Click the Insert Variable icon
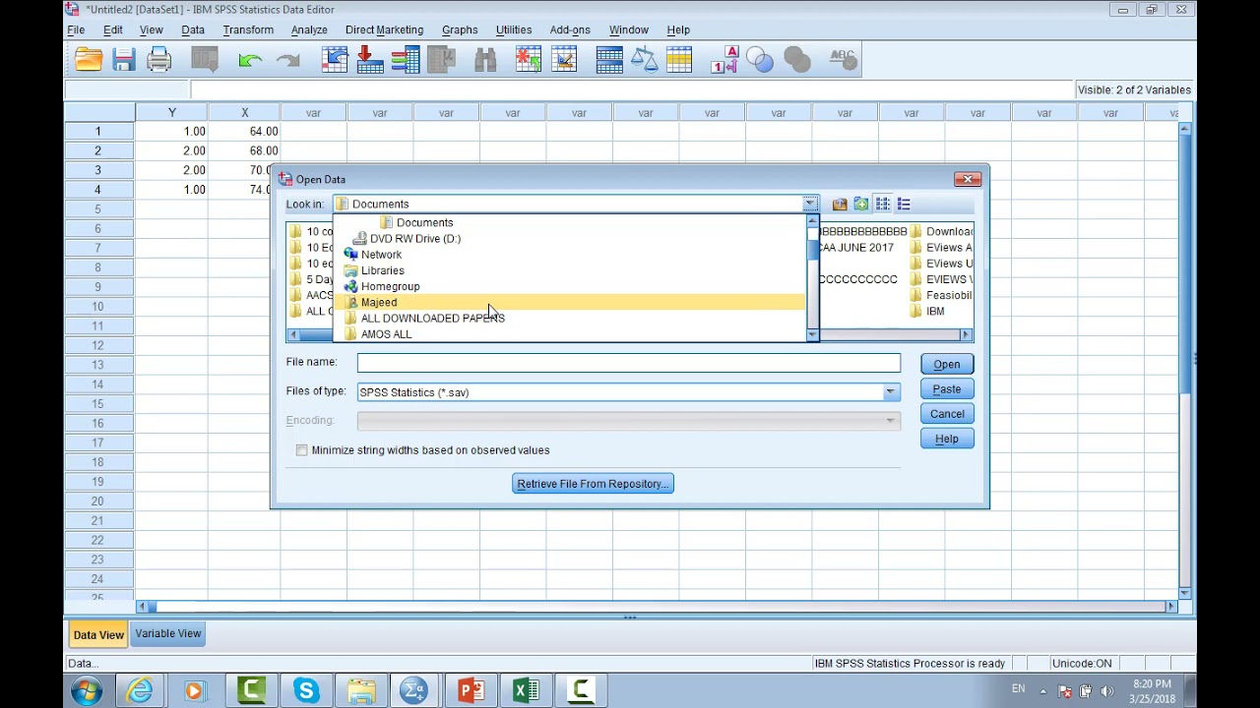Image resolution: width=1260 pixels, height=708 pixels. tap(564, 60)
